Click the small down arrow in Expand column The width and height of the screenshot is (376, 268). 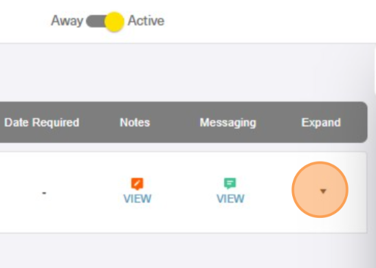(323, 191)
